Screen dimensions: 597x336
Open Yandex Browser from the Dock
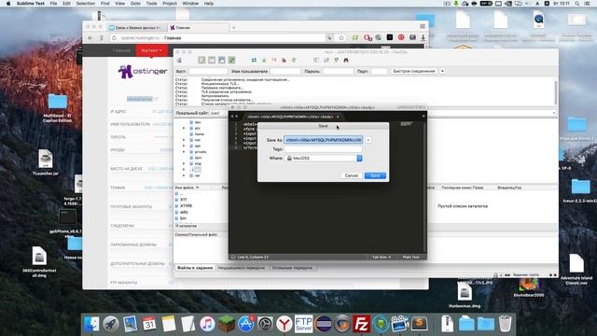click(x=284, y=324)
